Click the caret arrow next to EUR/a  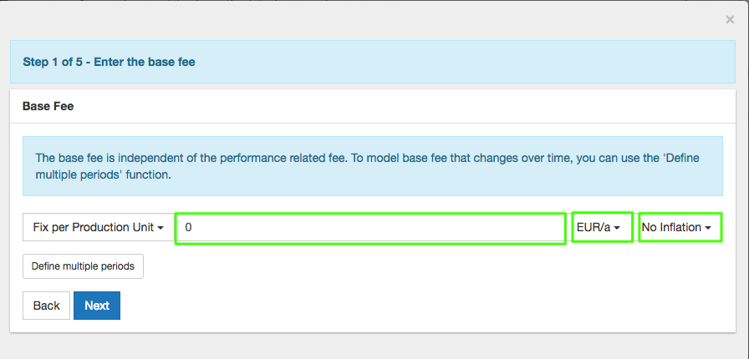pyautogui.click(x=618, y=228)
